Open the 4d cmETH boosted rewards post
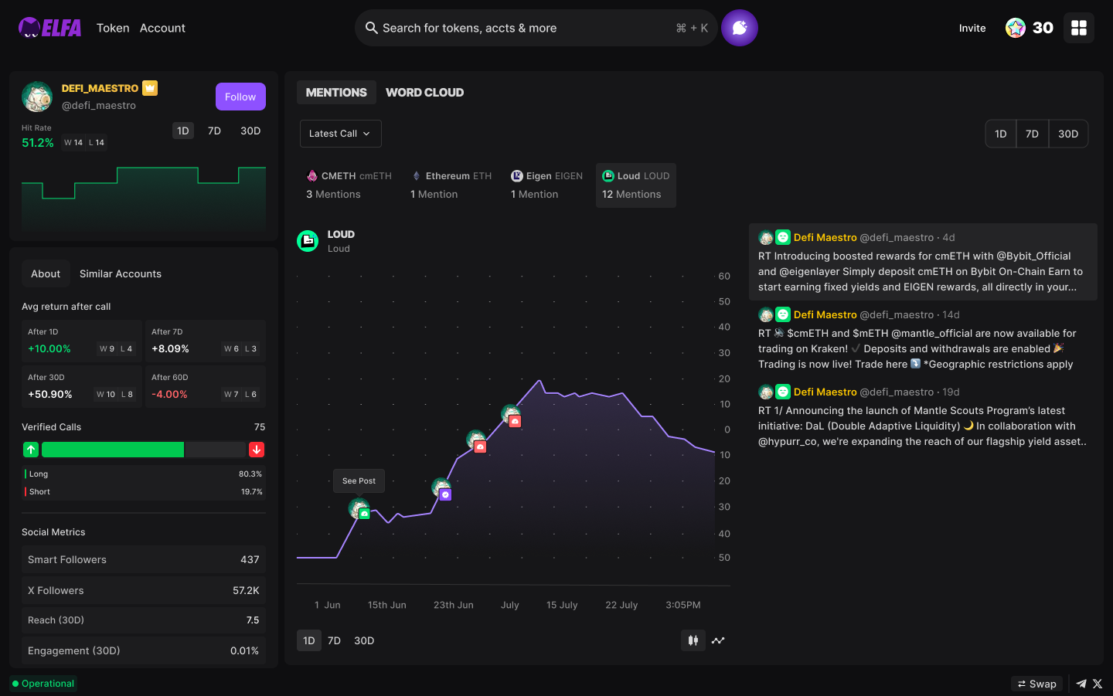The image size is (1113, 696). 923,262
